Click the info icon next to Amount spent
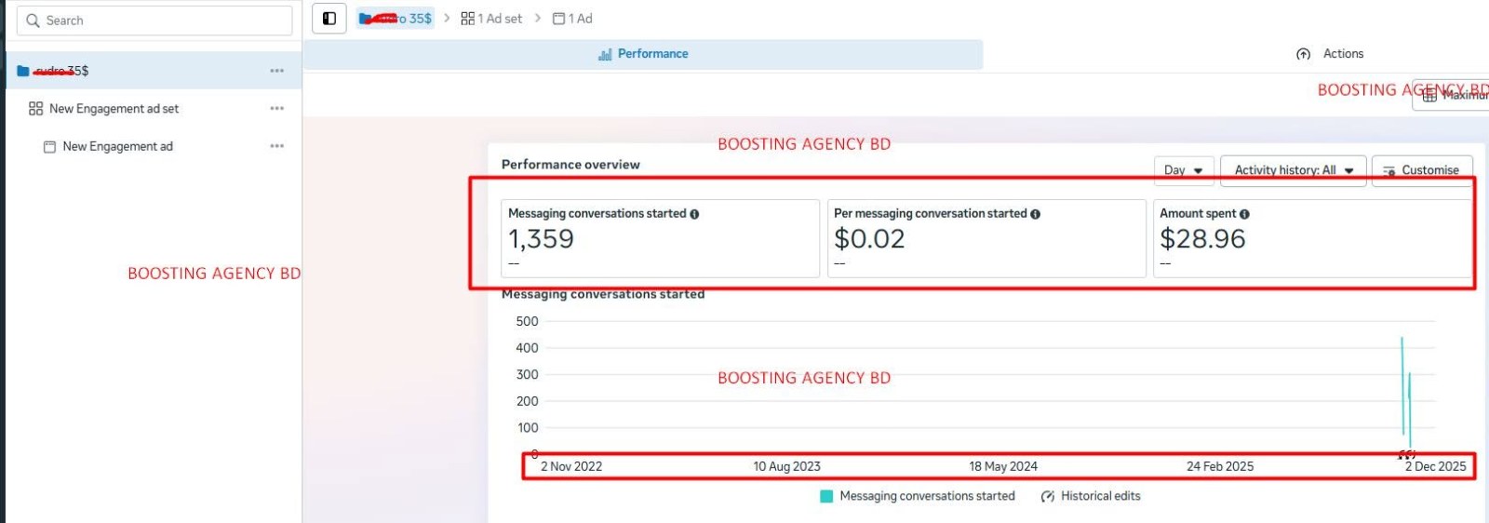 [1244, 214]
